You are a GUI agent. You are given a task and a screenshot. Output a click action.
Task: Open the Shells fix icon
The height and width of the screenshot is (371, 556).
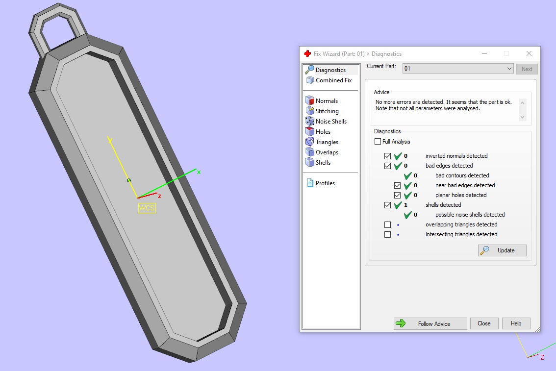coord(309,162)
